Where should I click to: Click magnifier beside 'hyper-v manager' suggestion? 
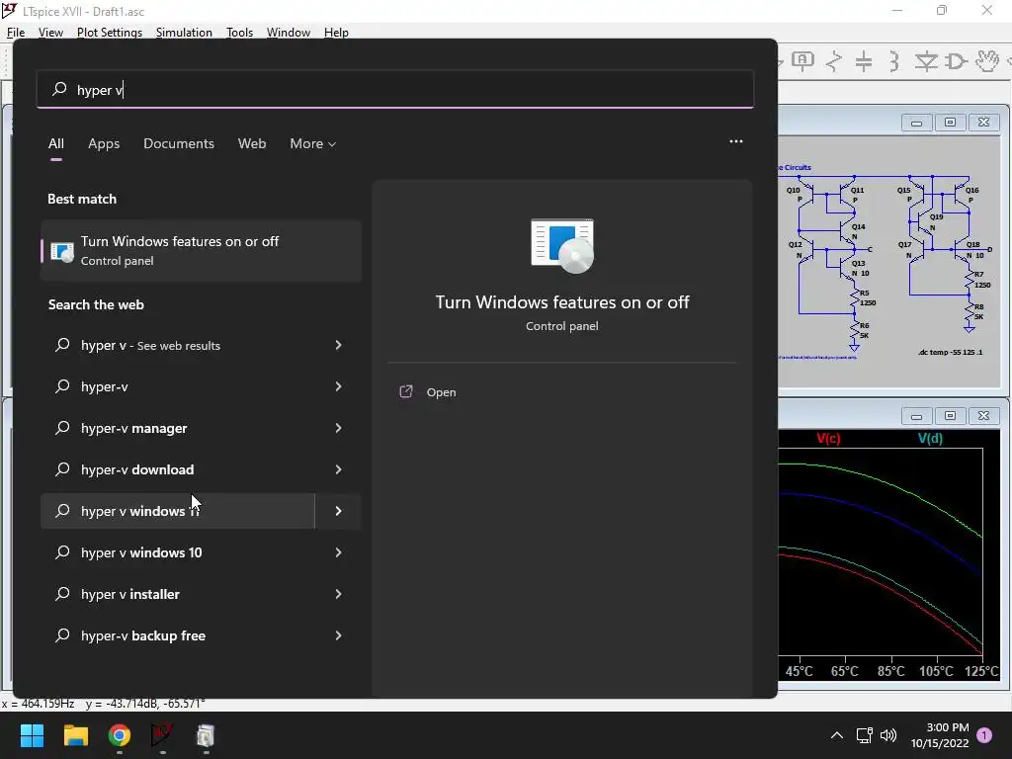(x=62, y=428)
